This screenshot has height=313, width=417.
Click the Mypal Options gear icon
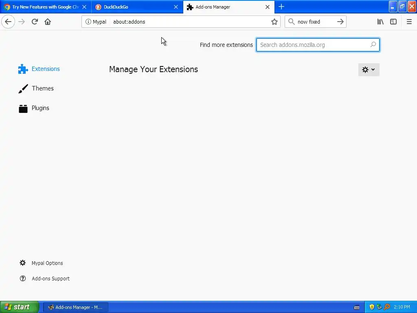(23, 263)
